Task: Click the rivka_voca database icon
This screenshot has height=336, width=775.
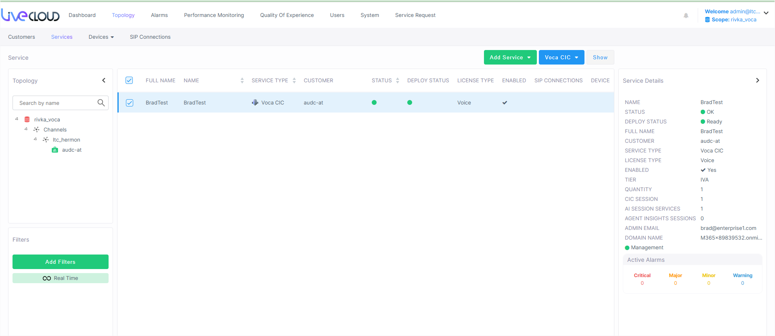Action: [27, 119]
